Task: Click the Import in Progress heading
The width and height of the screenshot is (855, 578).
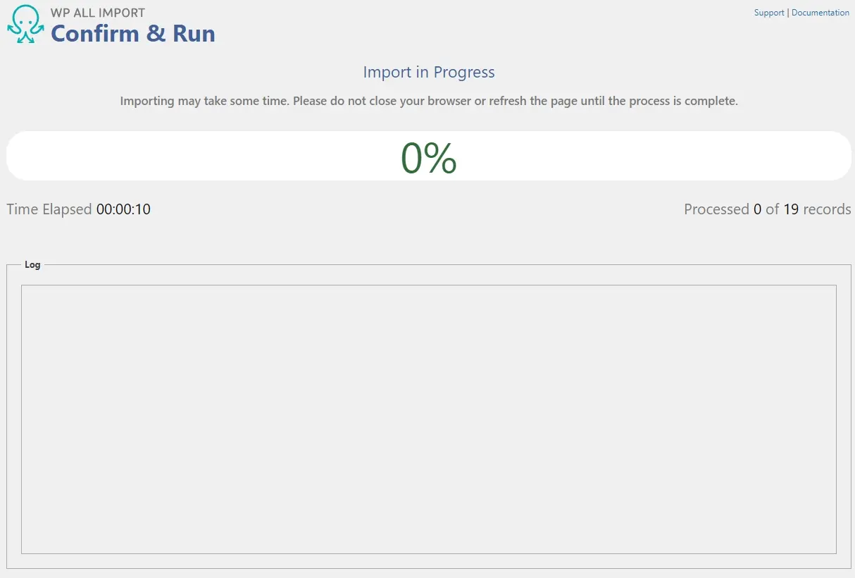Action: (428, 72)
